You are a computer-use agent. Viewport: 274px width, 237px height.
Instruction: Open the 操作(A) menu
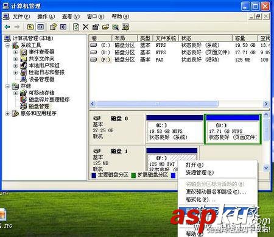[46, 16]
